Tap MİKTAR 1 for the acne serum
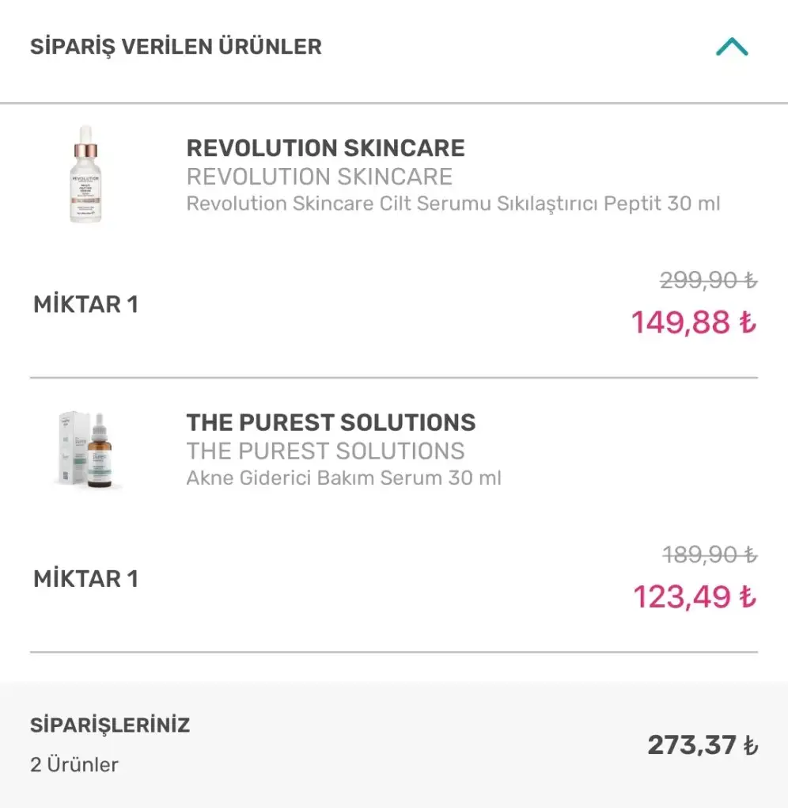Image resolution: width=788 pixels, height=811 pixels. tap(85, 579)
